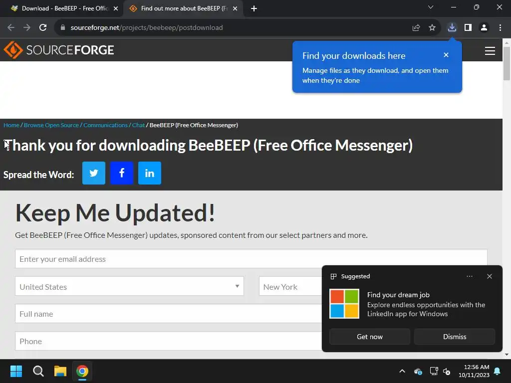Go back to previous page
This screenshot has height=383, width=511.
pos(11,28)
